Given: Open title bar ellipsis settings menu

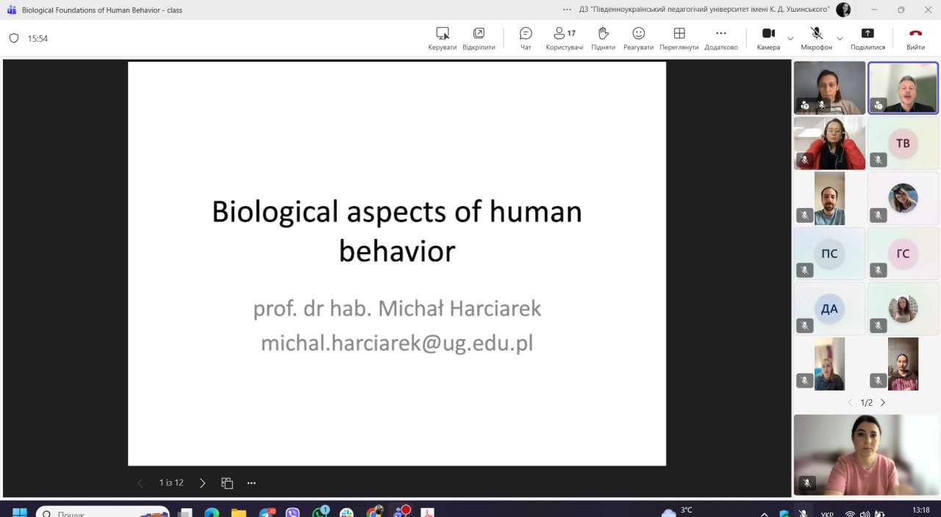Looking at the screenshot, I should pyautogui.click(x=567, y=10).
